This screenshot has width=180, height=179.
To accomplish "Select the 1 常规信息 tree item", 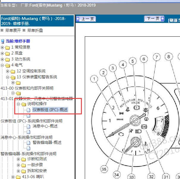I will pyautogui.click(x=21, y=47).
